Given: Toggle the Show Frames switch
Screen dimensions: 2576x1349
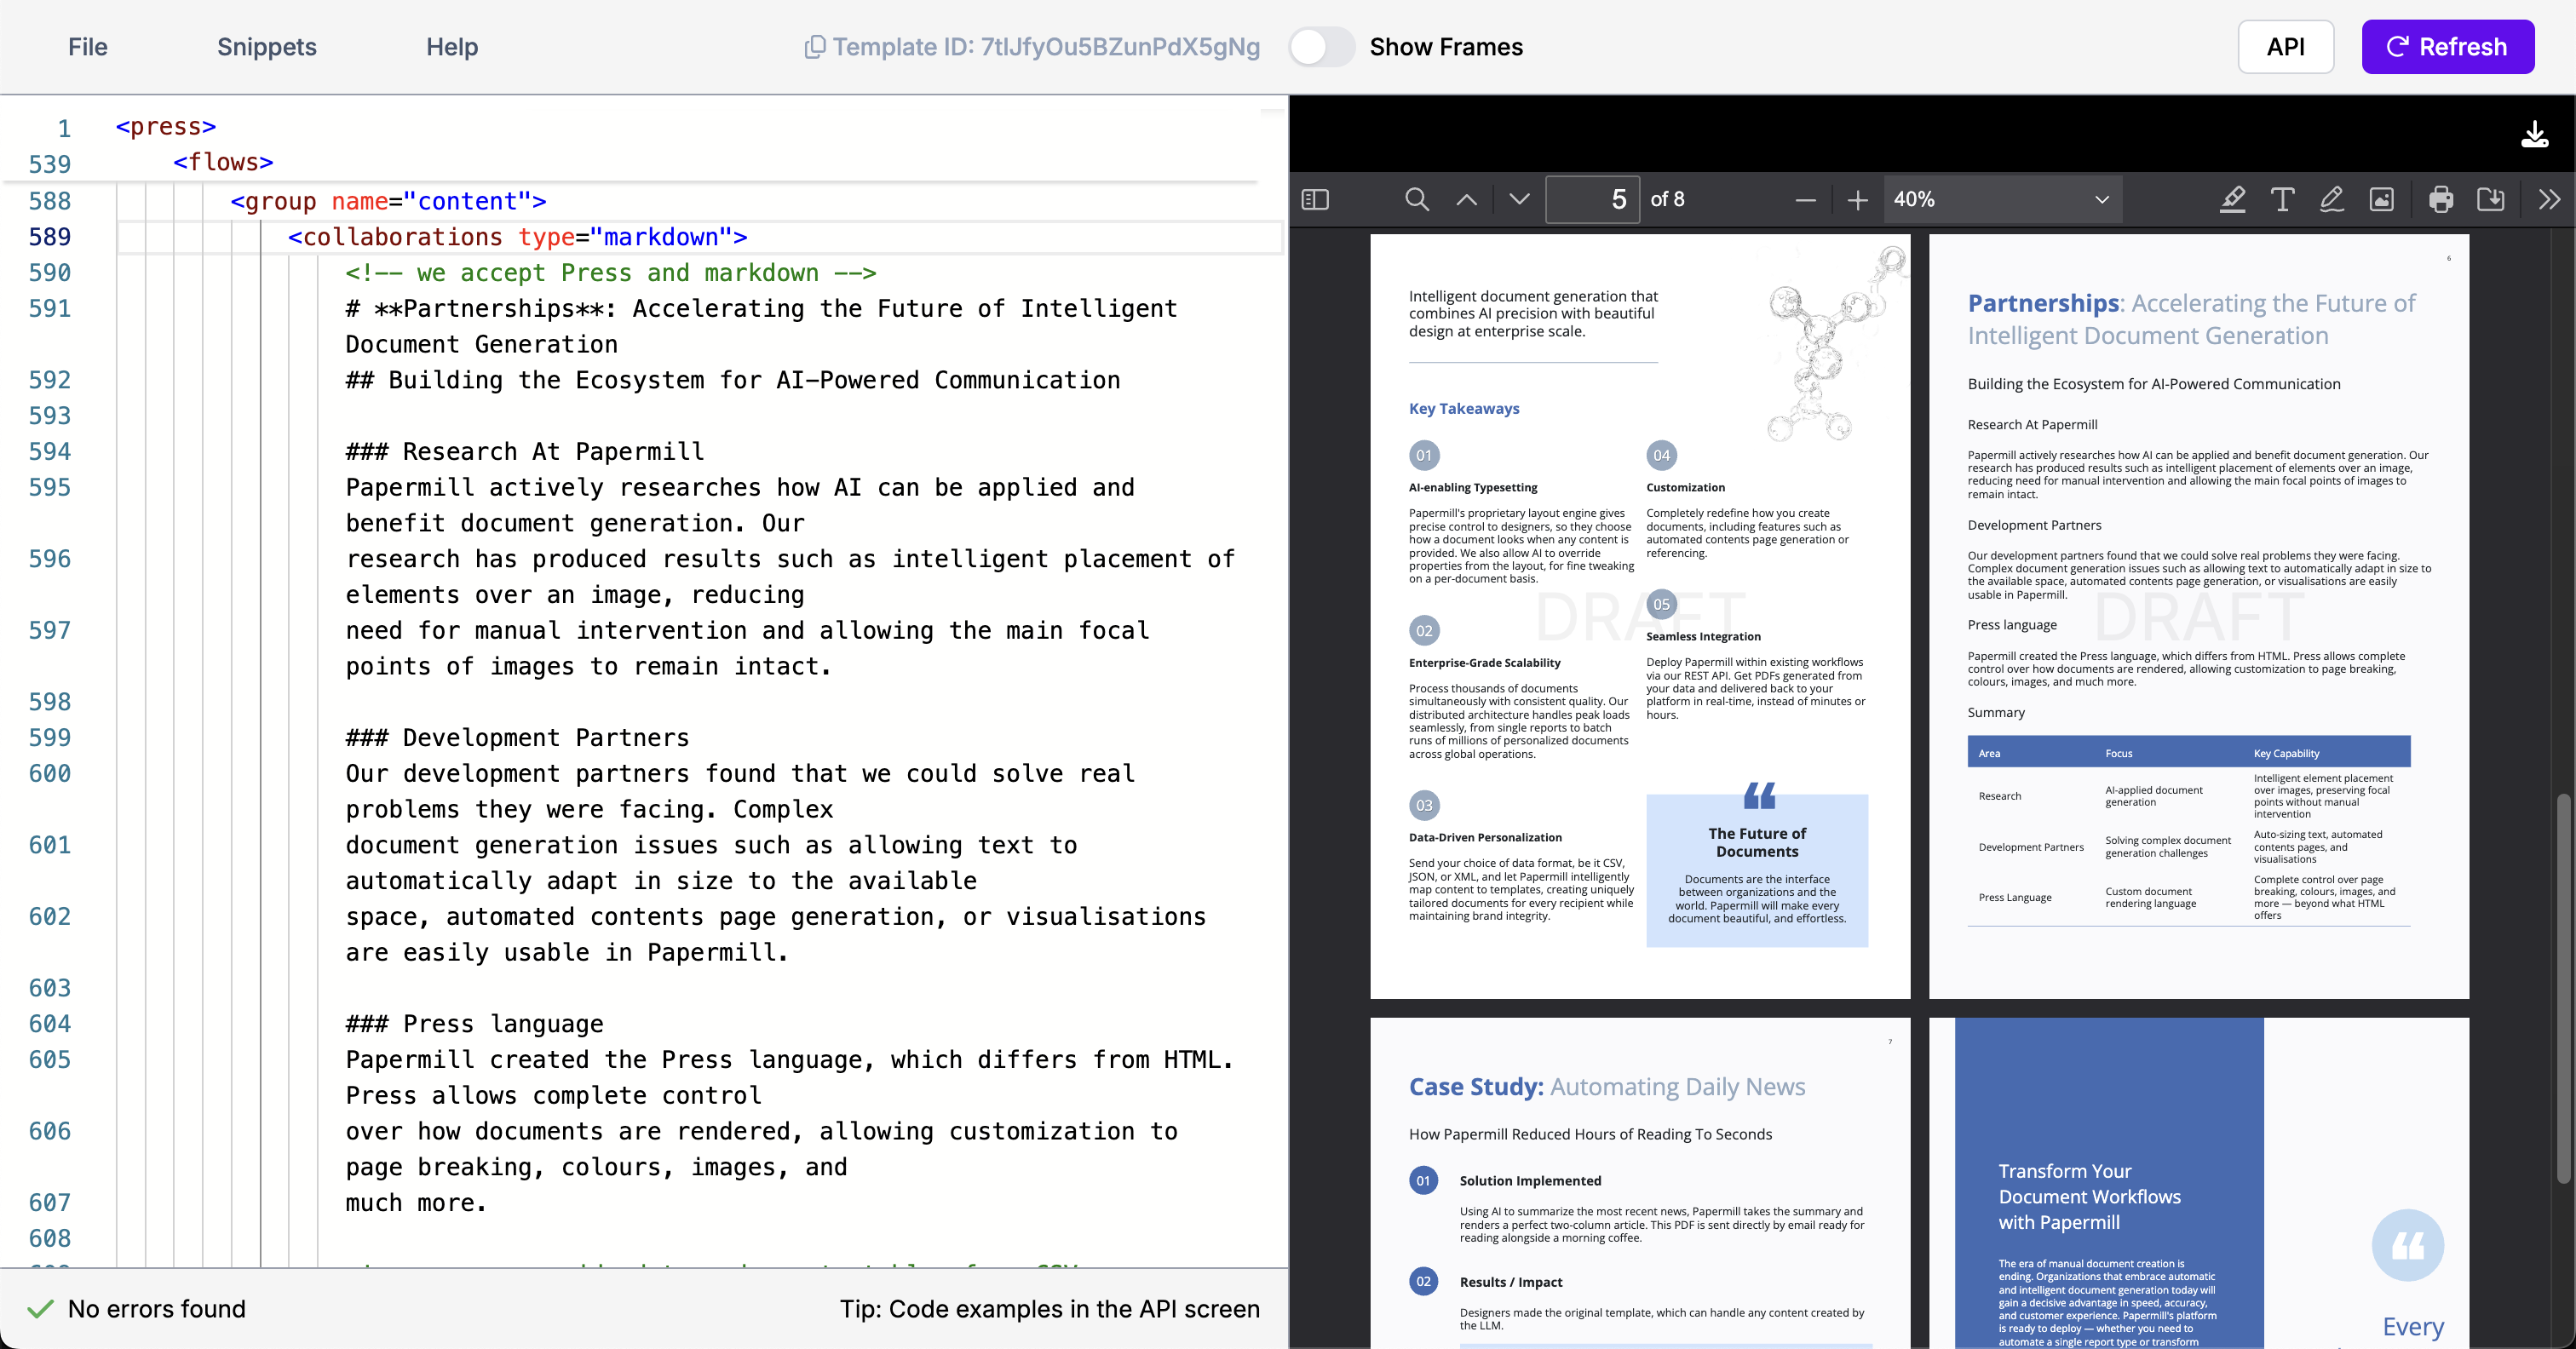Looking at the screenshot, I should coord(1320,47).
